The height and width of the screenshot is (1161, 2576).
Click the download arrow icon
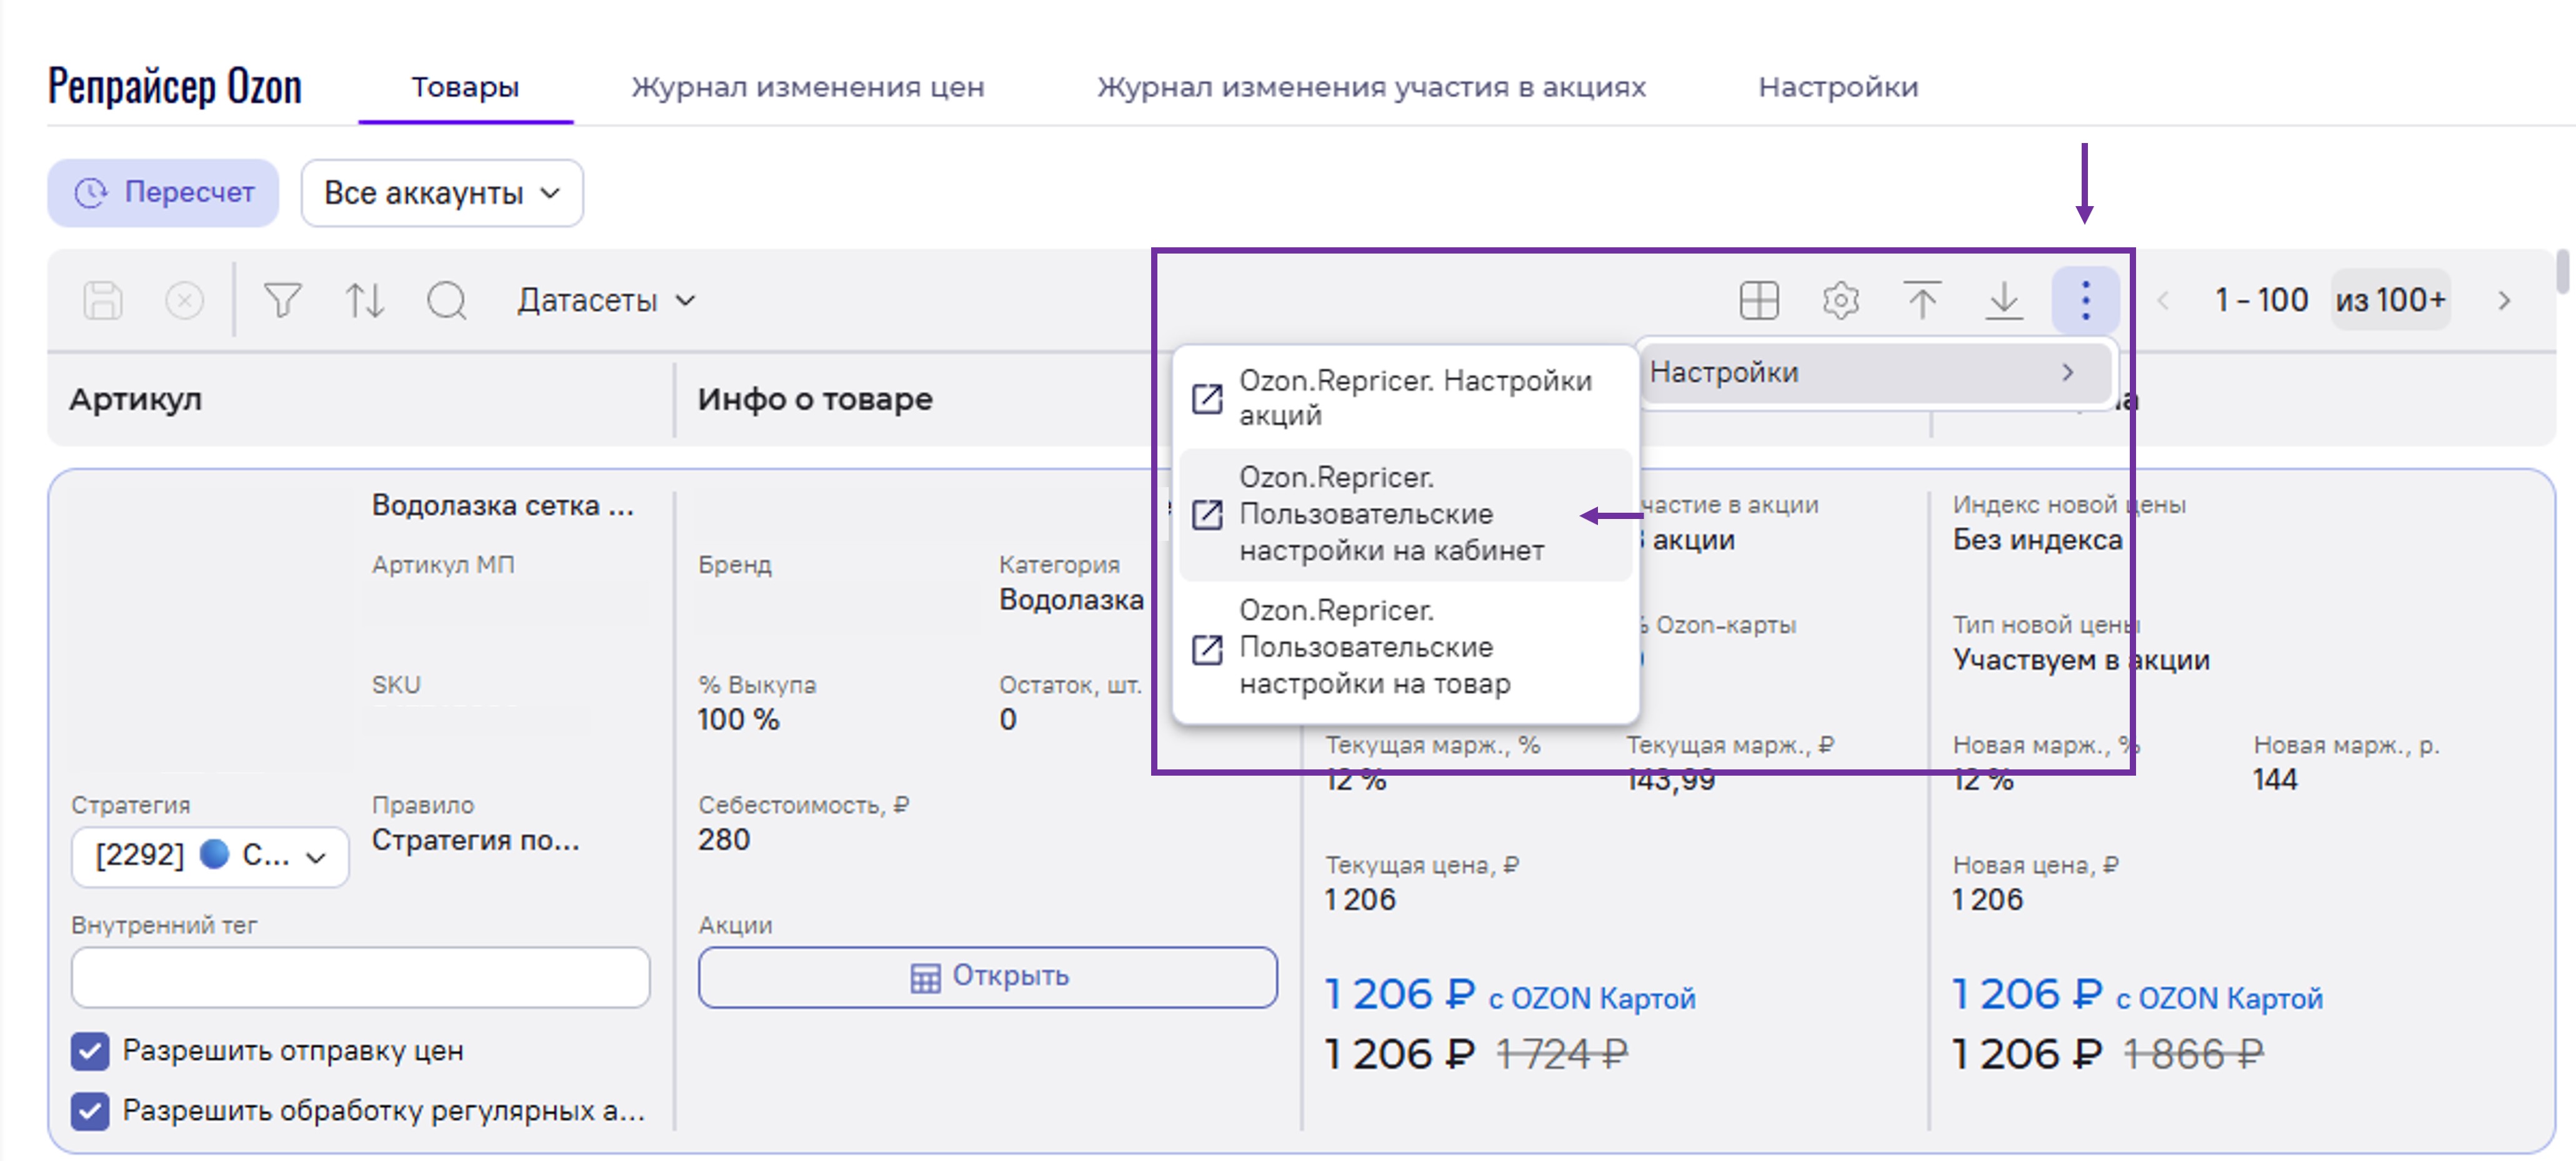2004,300
